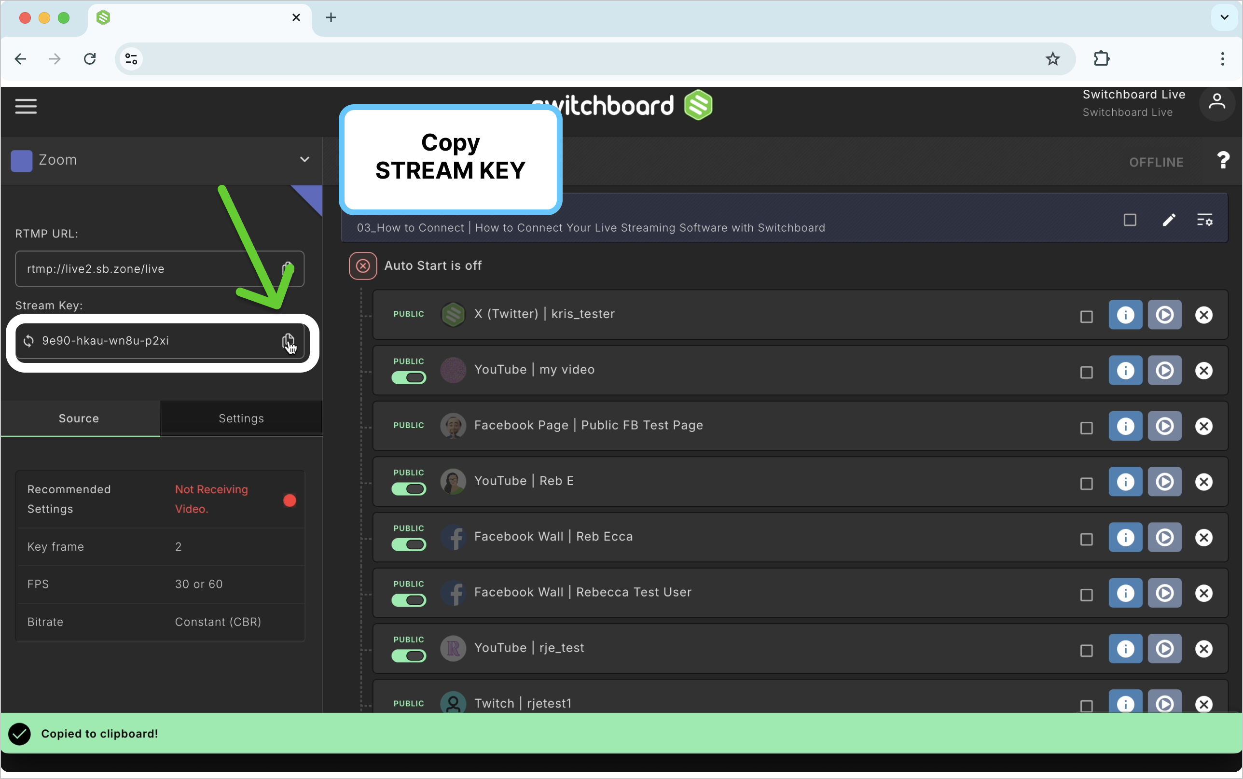Click the help question mark icon

tap(1223, 161)
